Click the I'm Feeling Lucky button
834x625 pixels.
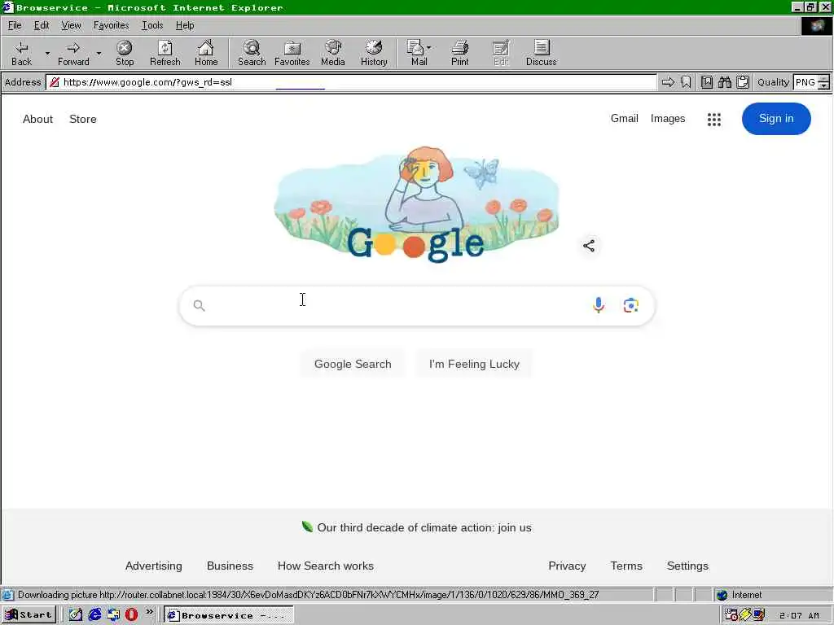474,364
